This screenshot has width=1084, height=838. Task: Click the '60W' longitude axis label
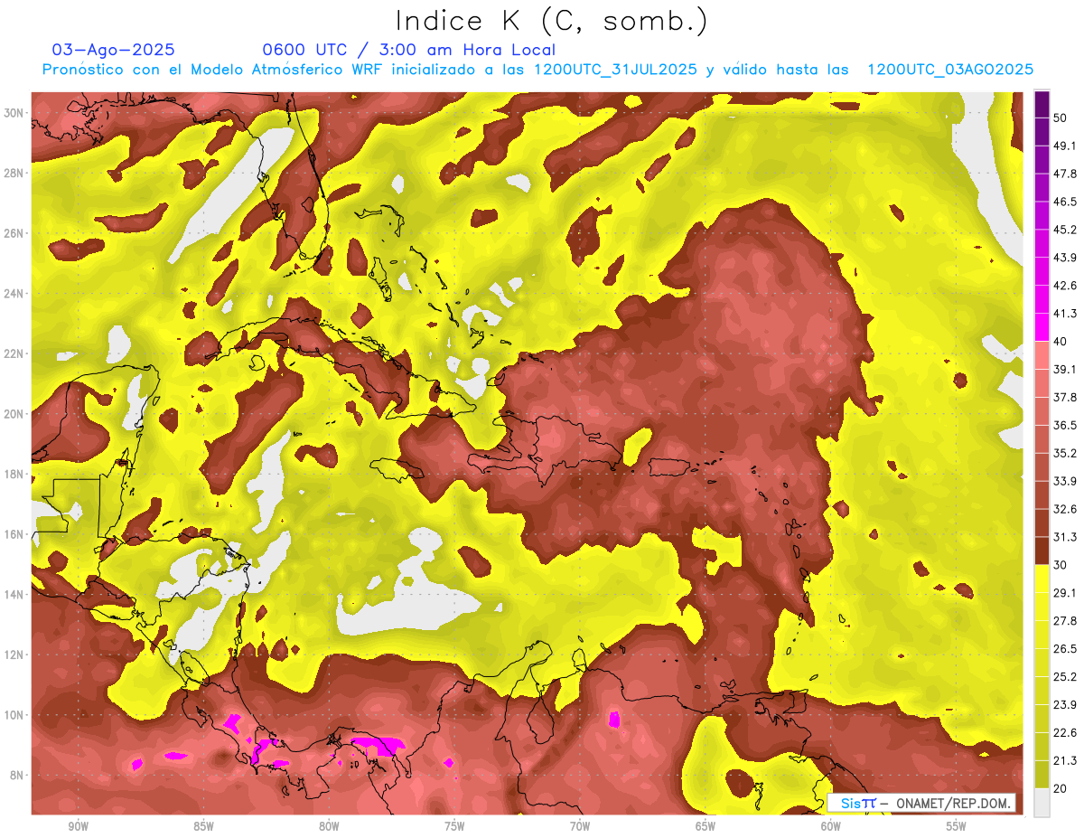coord(831,826)
